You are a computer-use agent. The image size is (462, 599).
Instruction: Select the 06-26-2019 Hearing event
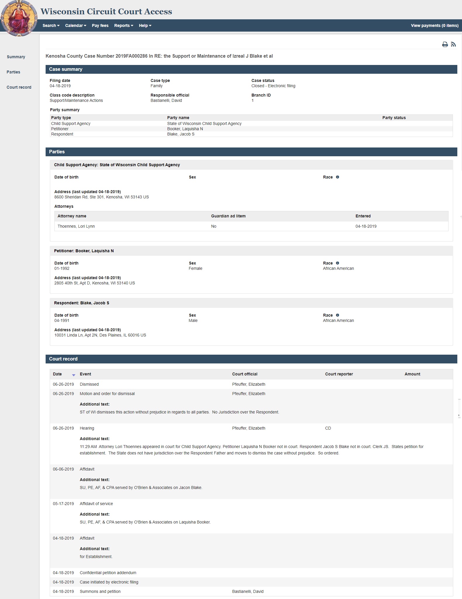tap(251, 444)
